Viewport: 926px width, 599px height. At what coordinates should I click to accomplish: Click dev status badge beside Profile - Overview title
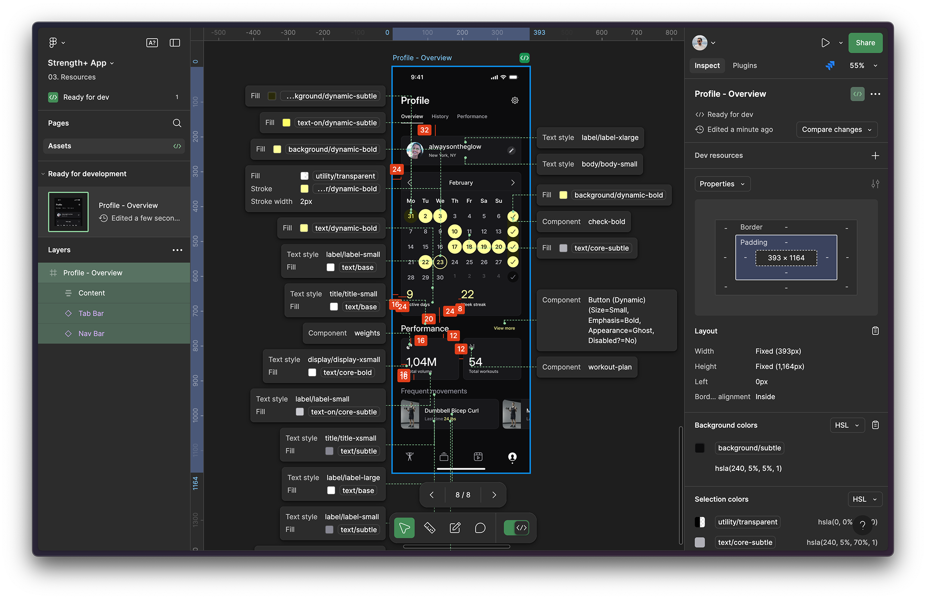pos(857,94)
